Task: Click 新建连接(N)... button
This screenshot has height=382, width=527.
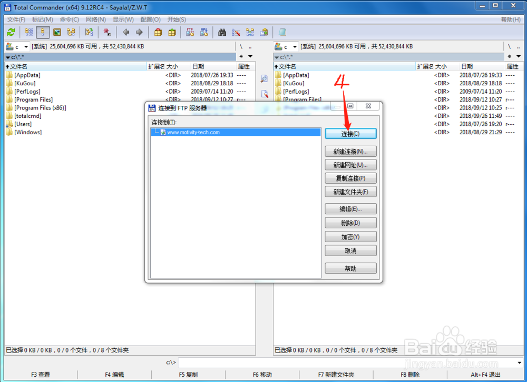Action: coord(350,152)
